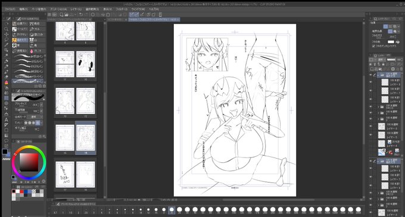Screen dimensions: 405x217
Task: Click the fill-bucket icon beside border color
Action: coord(398,42)
